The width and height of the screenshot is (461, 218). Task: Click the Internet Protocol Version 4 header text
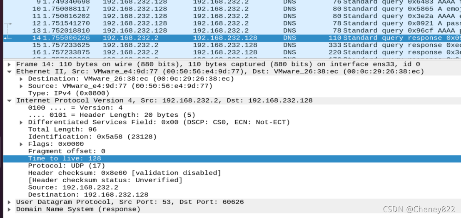[x=164, y=100]
